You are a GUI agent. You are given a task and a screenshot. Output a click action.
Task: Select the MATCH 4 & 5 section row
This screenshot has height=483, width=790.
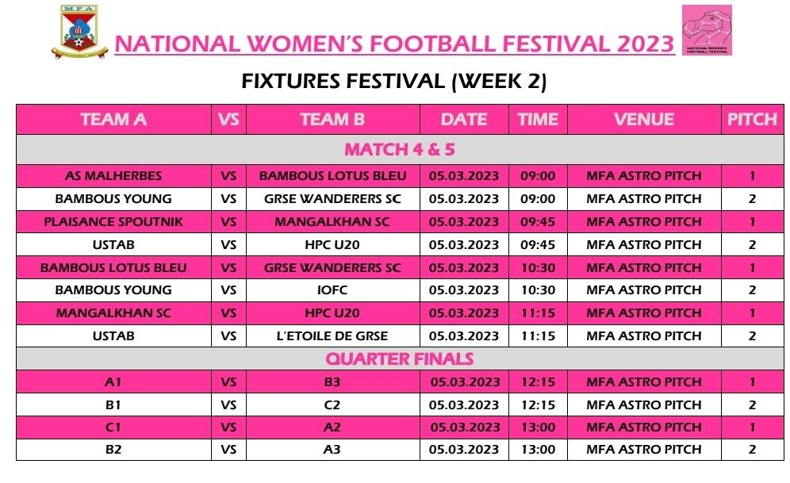point(400,150)
